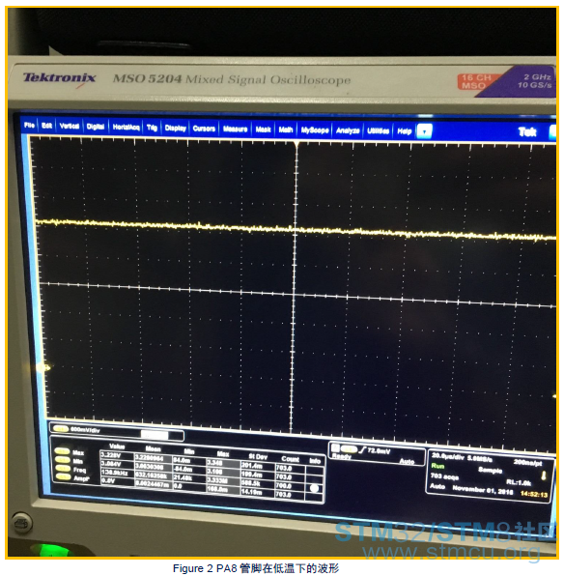Click the channel badge for the Max measurement
This screenshot has width=564, height=576.
click(62, 451)
